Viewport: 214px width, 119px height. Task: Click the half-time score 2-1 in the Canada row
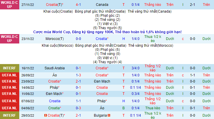[x=192, y=5]
